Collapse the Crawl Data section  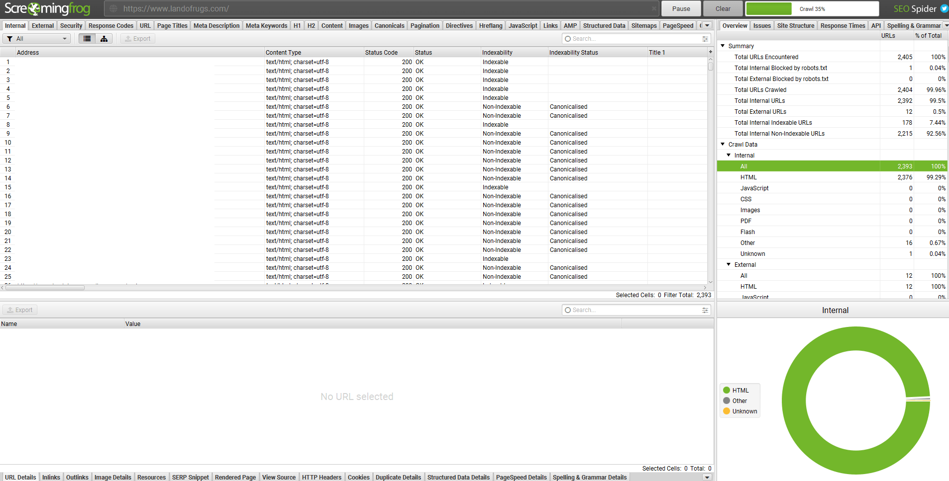723,144
